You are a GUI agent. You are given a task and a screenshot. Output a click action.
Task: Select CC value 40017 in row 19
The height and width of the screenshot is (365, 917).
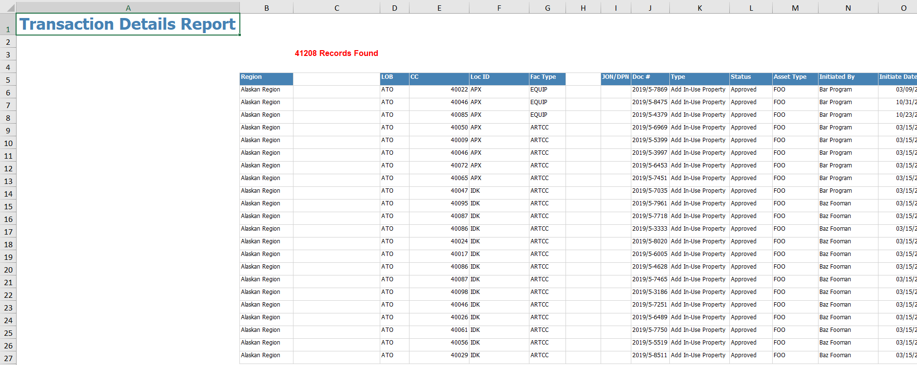[x=439, y=256]
